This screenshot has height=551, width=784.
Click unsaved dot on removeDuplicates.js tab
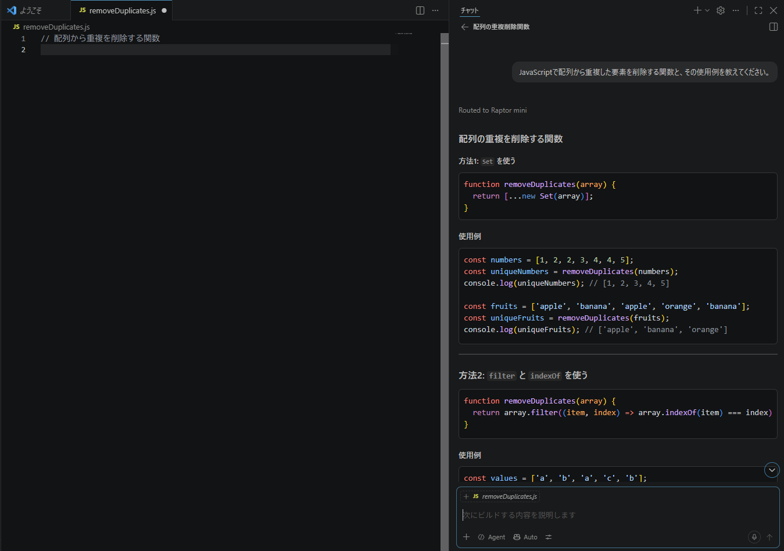164,10
